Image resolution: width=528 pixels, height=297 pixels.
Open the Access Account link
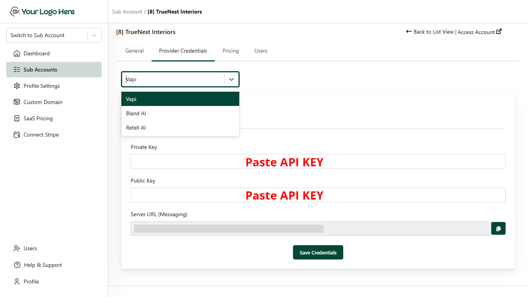(480, 32)
